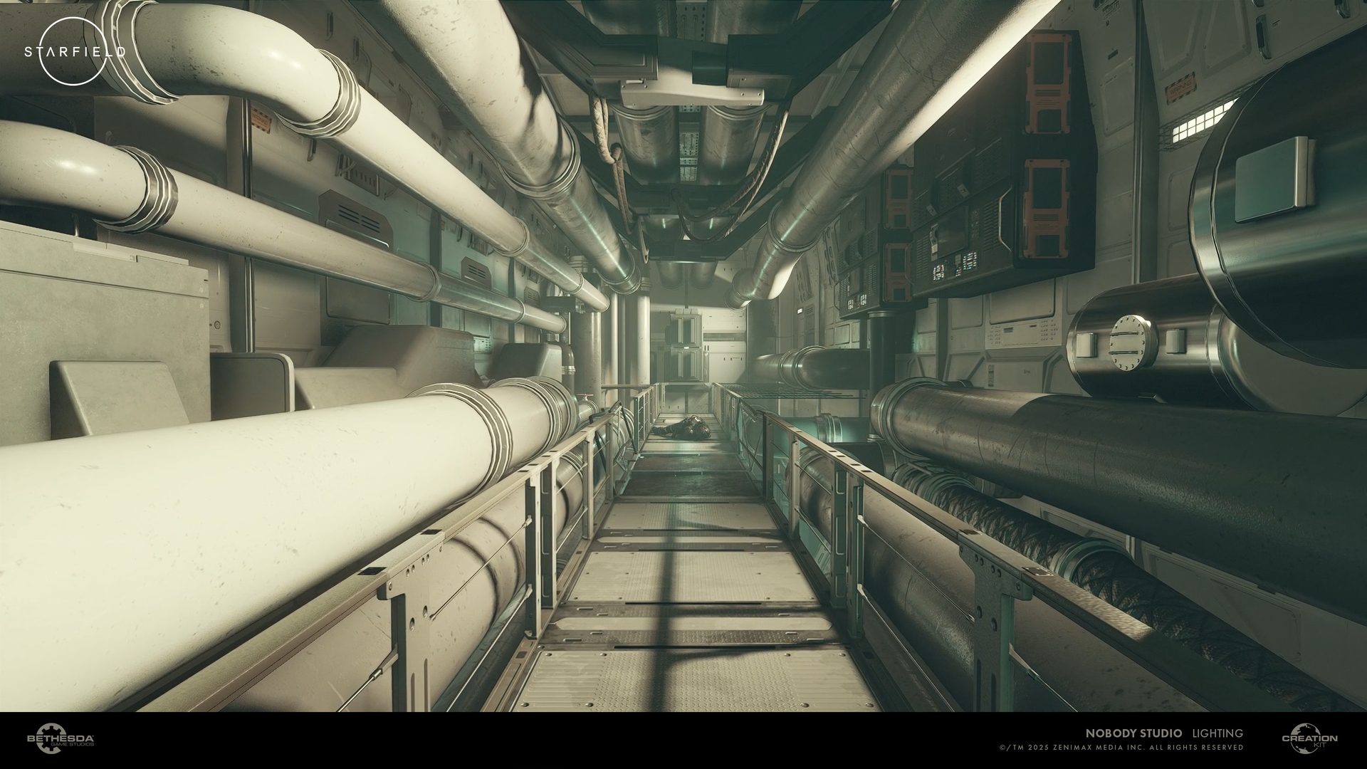This screenshot has width=1367, height=769.
Task: Click the NOBODY STUDIO label
Action: pyautogui.click(x=1133, y=733)
